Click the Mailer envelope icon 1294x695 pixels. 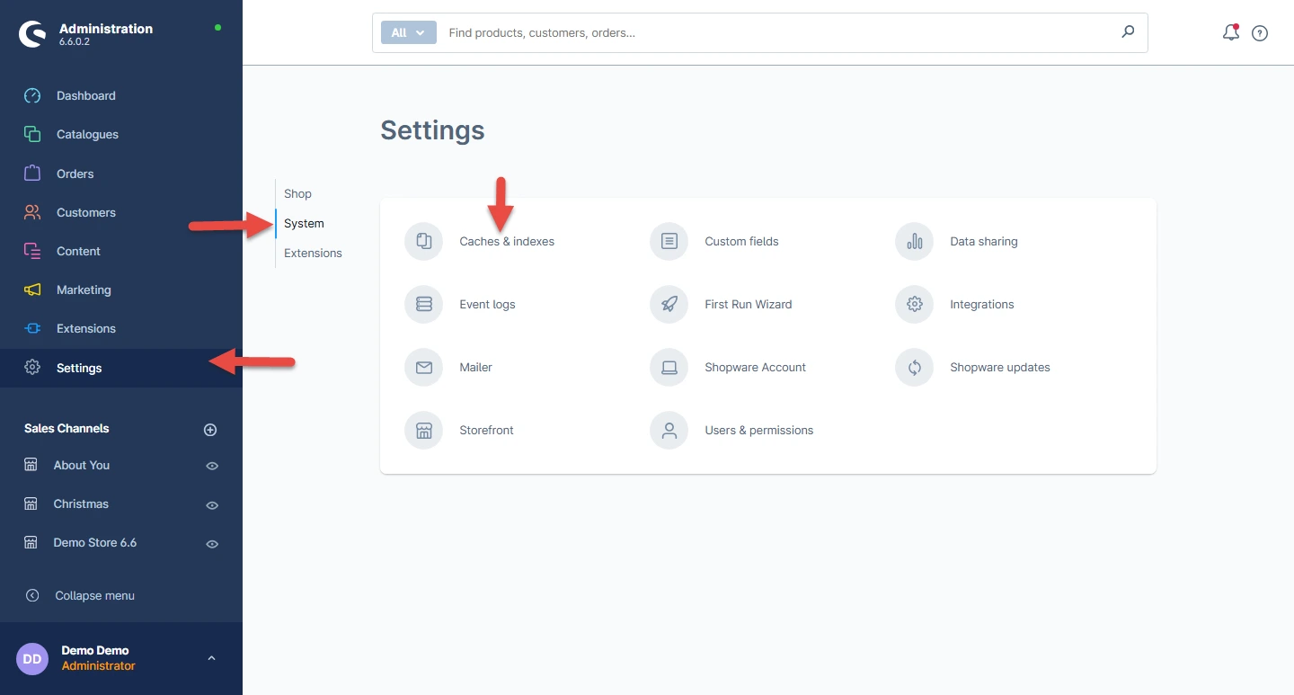click(x=423, y=367)
